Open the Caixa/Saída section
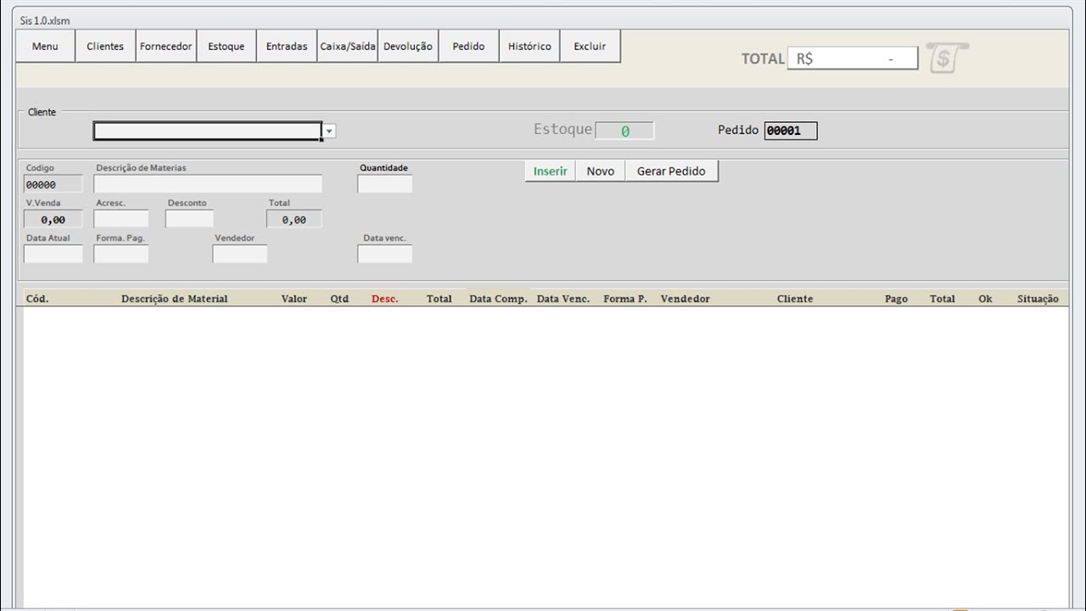The height and width of the screenshot is (611, 1086). tap(348, 47)
